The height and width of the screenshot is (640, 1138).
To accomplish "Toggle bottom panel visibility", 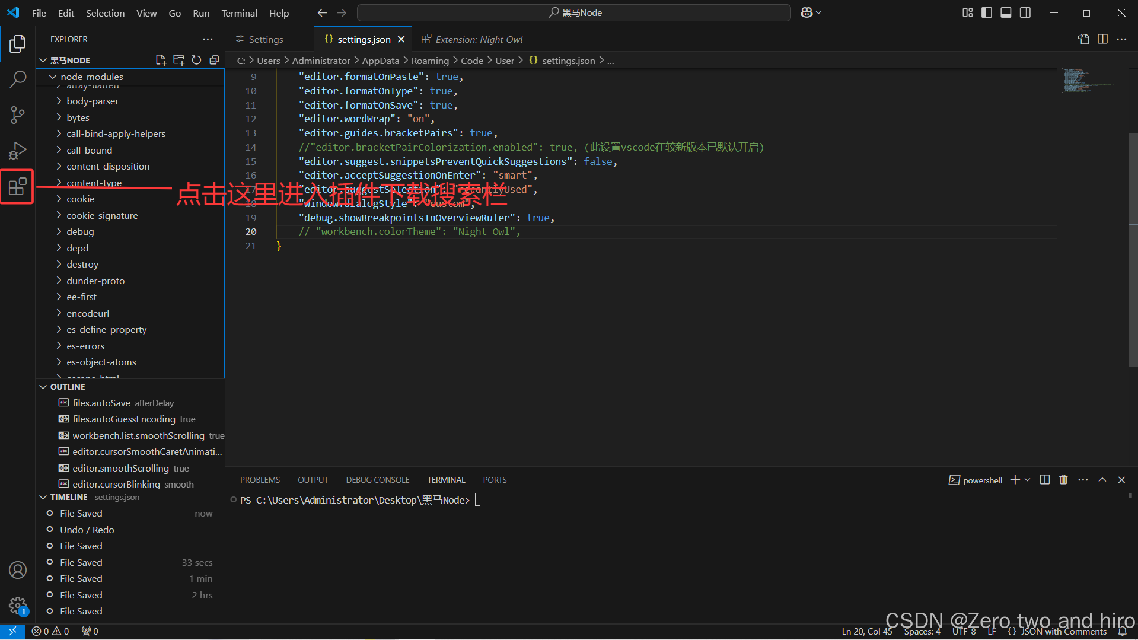I will 1006,12.
